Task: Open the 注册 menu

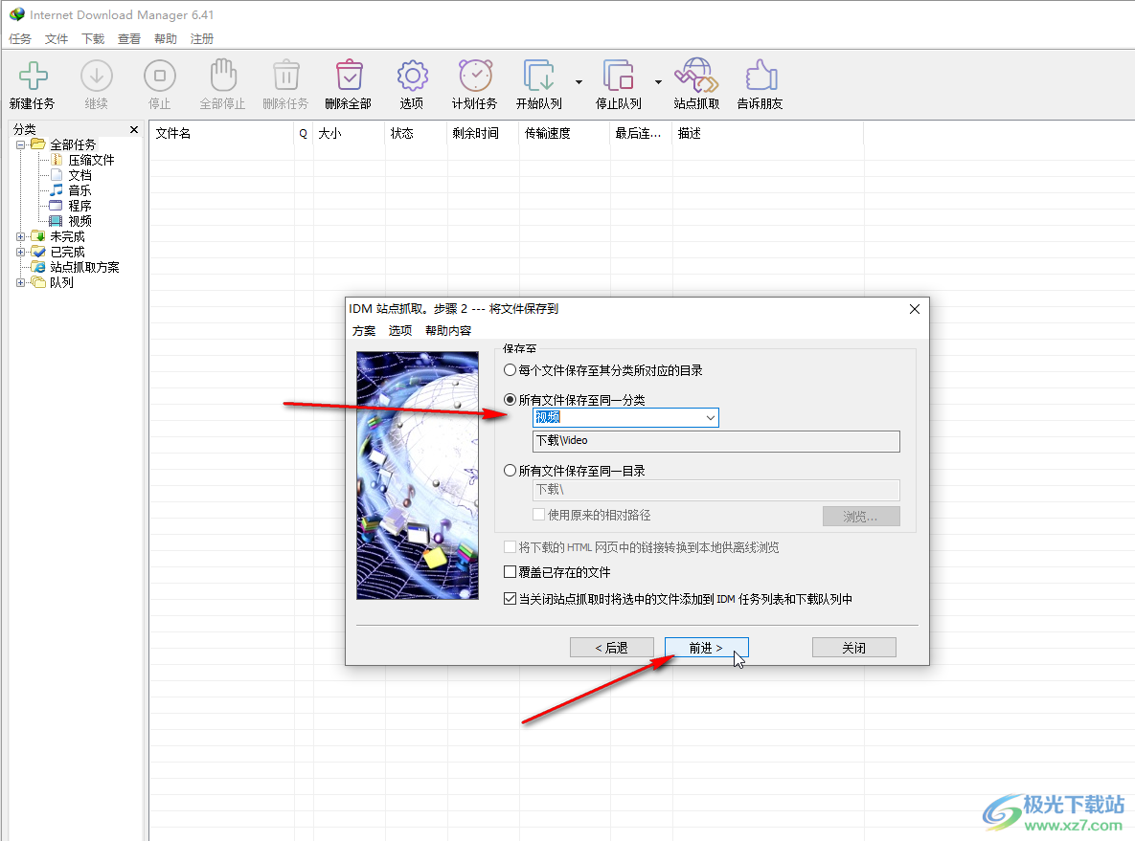Action: [x=202, y=38]
